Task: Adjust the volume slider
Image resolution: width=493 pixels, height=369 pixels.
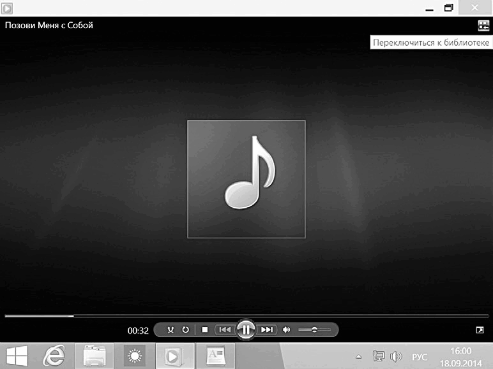Action: pos(314,329)
